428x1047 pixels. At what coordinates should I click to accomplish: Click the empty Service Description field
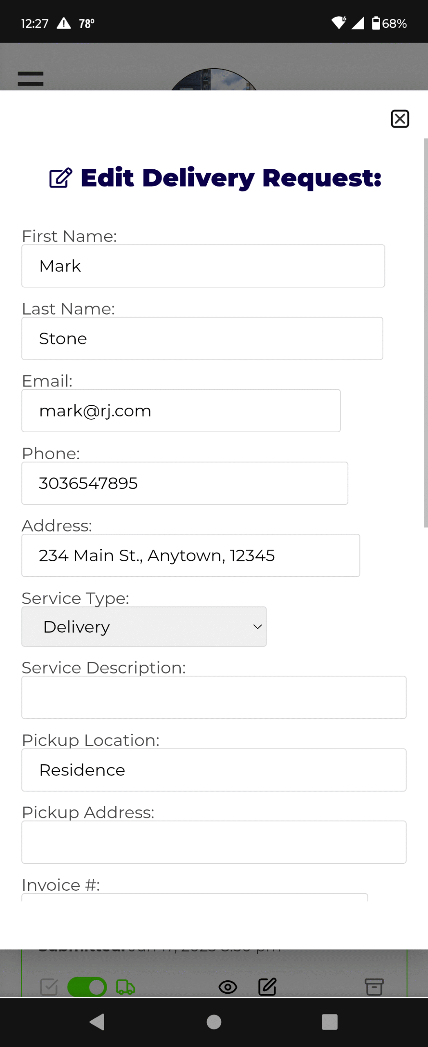click(x=214, y=697)
